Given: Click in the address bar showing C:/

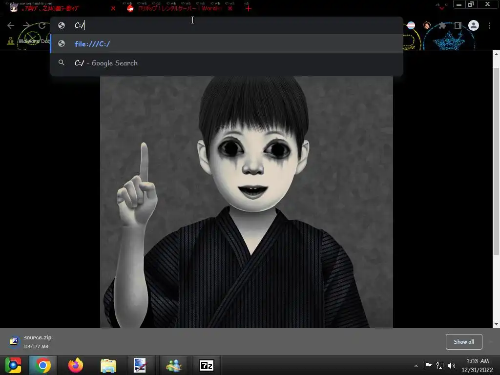Looking at the screenshot, I should 227,25.
